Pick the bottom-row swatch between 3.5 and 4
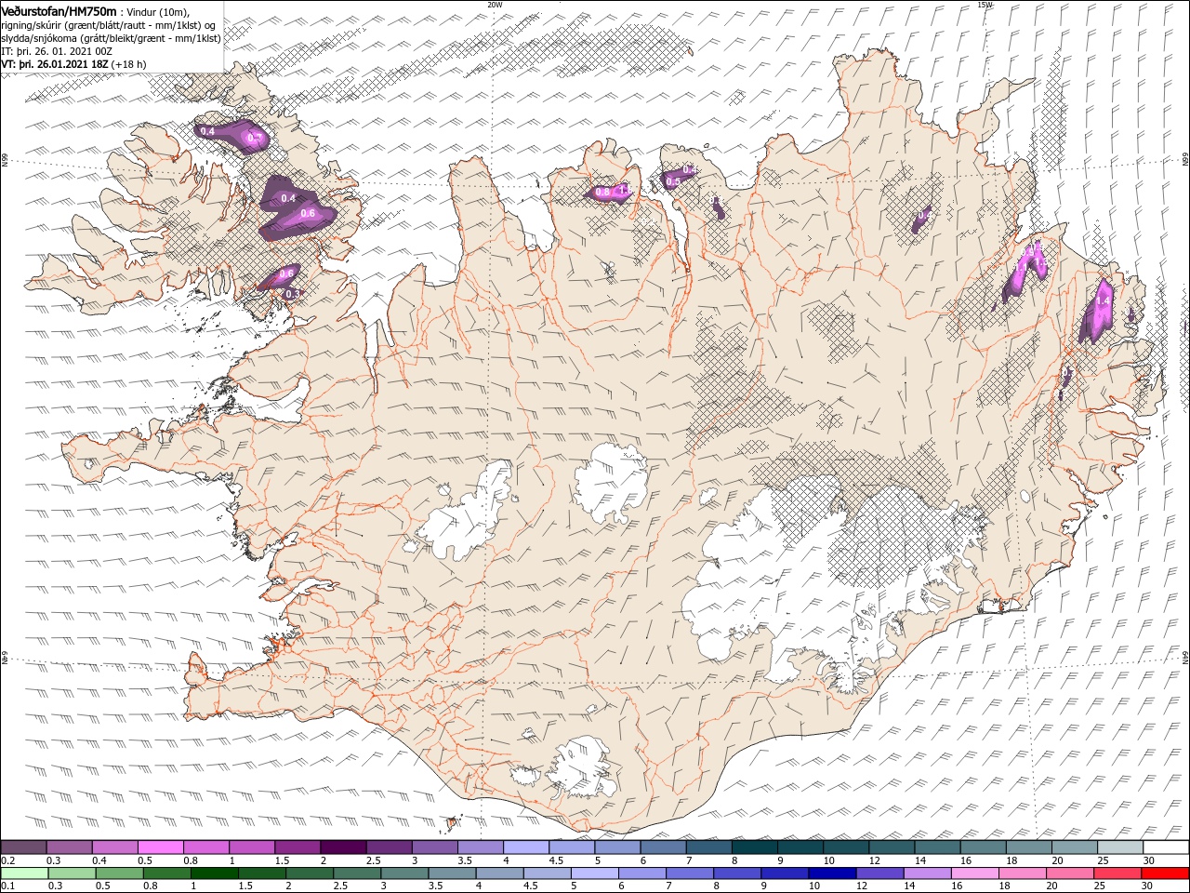This screenshot has width=1190, height=893. point(452,873)
